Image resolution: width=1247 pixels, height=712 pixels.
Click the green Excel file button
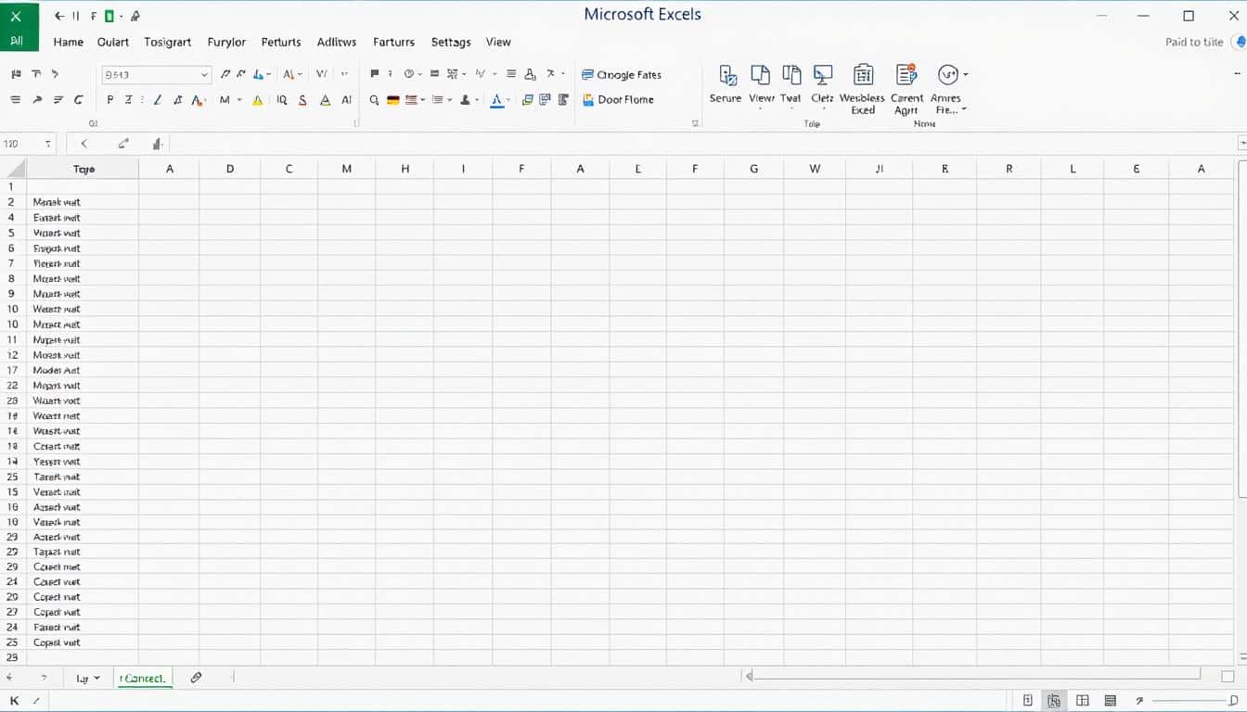pos(19,26)
